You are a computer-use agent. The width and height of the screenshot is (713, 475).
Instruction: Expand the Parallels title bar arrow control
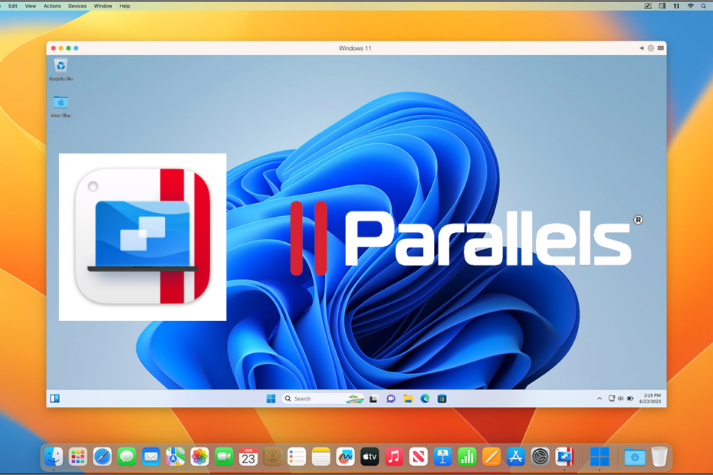pyautogui.click(x=642, y=48)
